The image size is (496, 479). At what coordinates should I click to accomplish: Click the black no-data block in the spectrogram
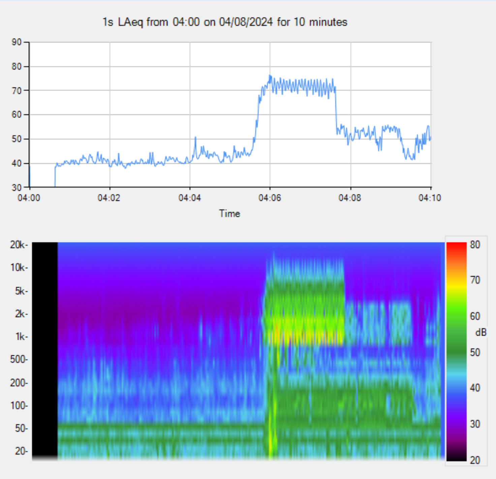[45, 350]
